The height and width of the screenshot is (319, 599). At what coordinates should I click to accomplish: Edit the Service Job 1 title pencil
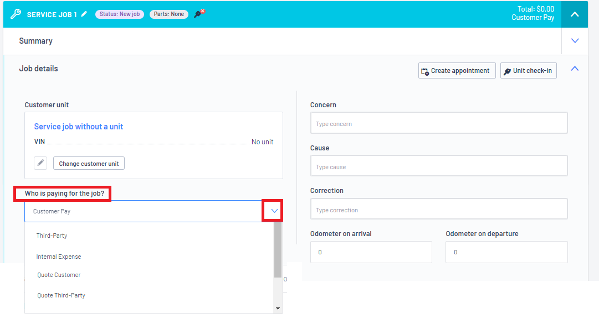[84, 14]
